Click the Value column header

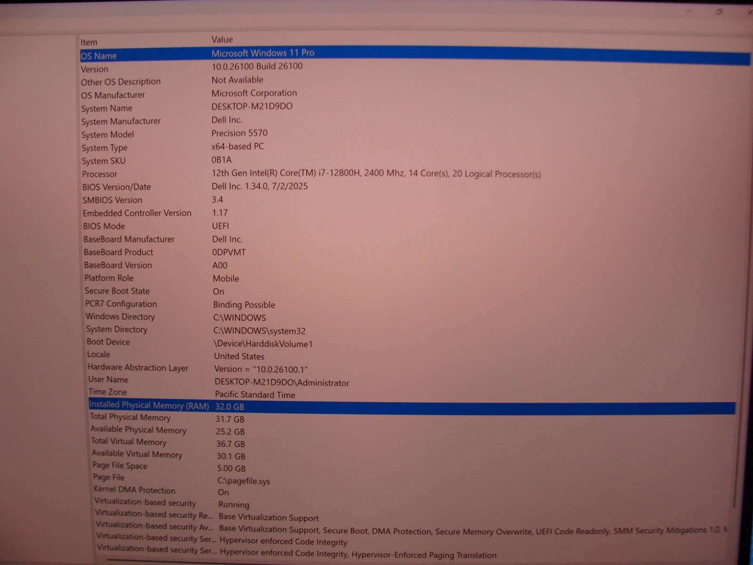tap(222, 40)
